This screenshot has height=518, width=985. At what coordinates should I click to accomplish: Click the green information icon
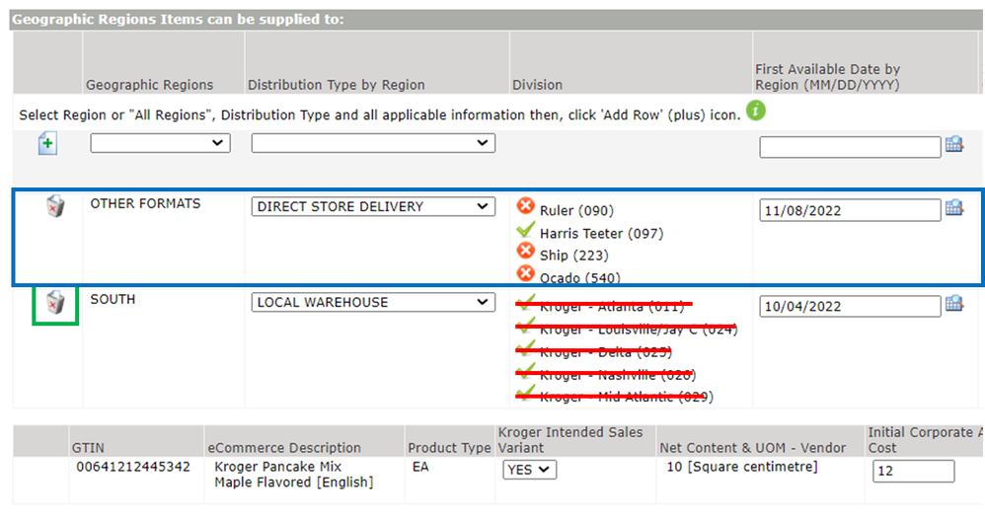756,111
